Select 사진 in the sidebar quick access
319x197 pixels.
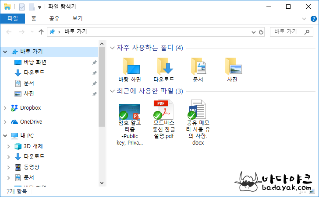click(28, 94)
